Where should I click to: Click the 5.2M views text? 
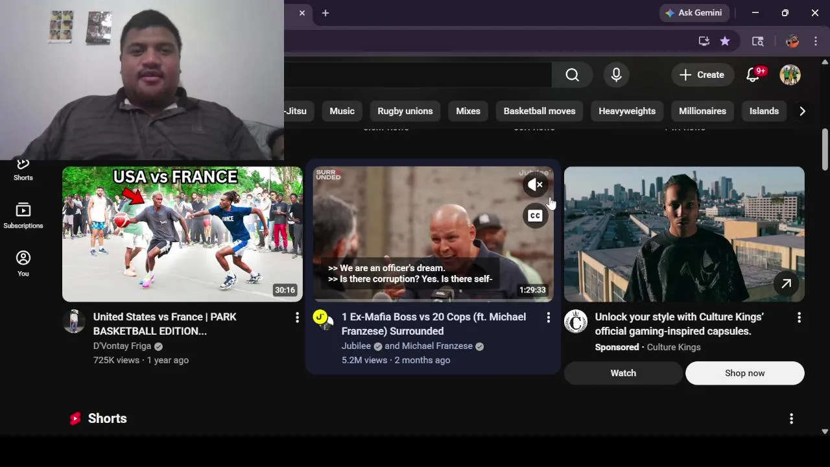click(364, 360)
